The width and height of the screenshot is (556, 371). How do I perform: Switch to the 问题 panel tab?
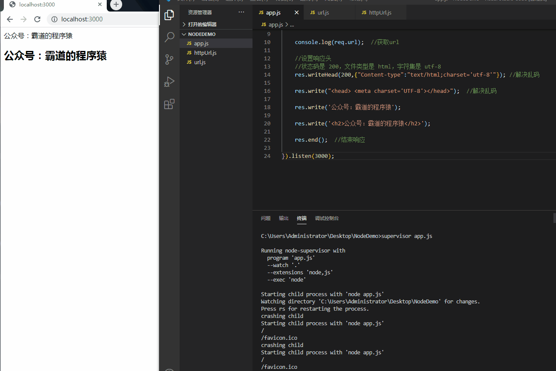(266, 218)
